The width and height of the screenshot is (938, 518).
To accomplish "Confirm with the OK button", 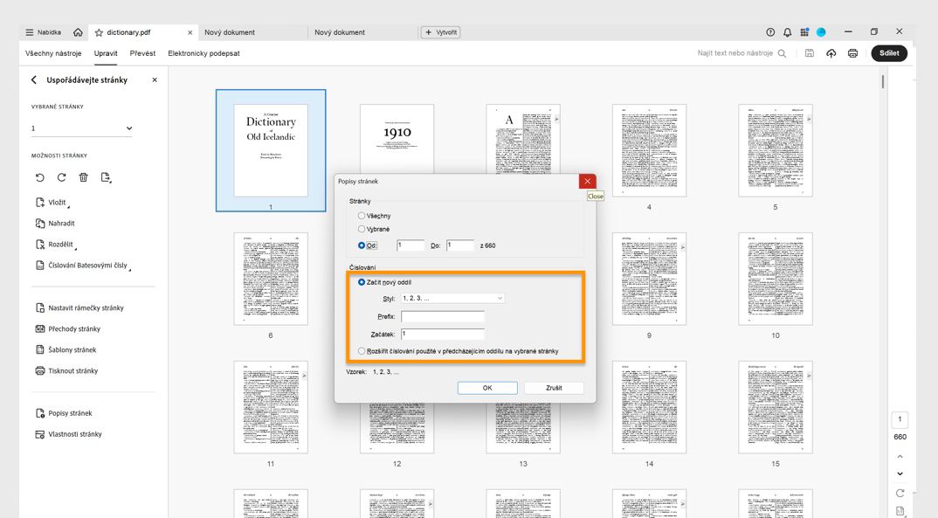I will click(x=487, y=388).
